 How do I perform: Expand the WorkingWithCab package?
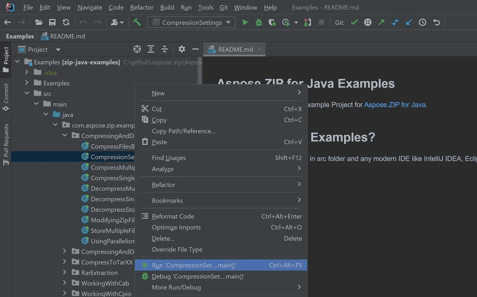(x=64, y=283)
